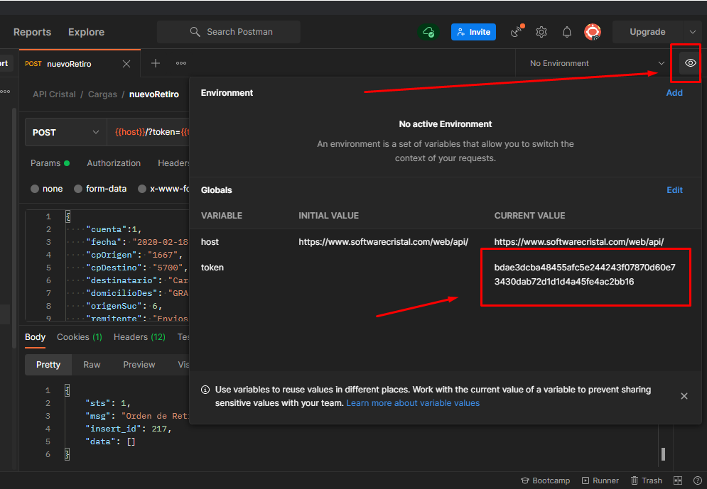Viewport: 707px width, 489px height.
Task: Toggle environment quick look eye icon
Action: coord(690,63)
